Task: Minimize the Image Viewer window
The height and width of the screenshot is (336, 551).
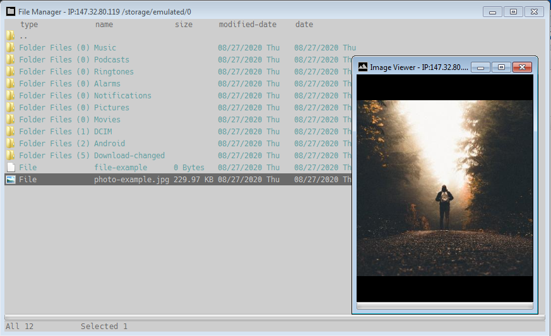Action: tap(480, 67)
